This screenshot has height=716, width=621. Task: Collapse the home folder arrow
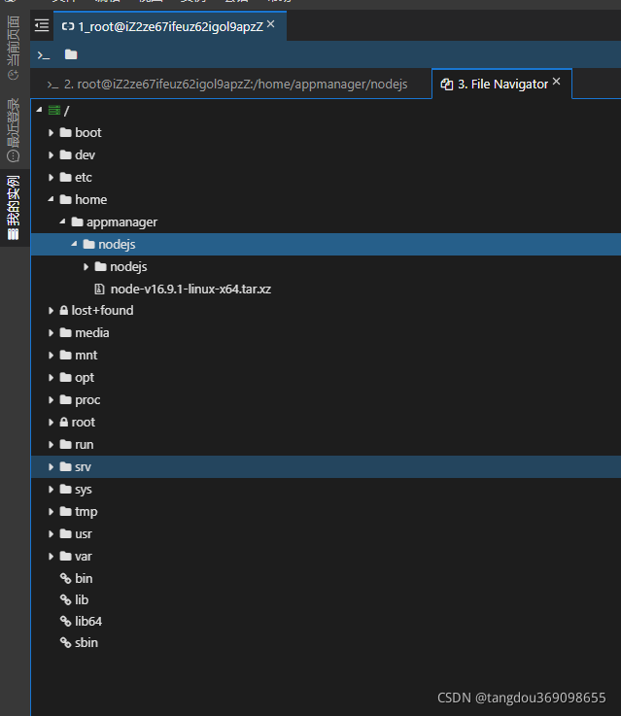52,199
